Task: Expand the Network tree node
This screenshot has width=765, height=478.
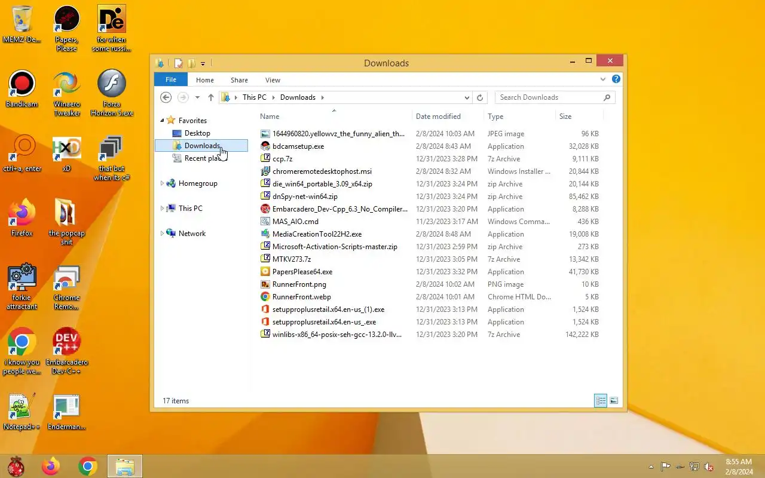Action: (162, 234)
